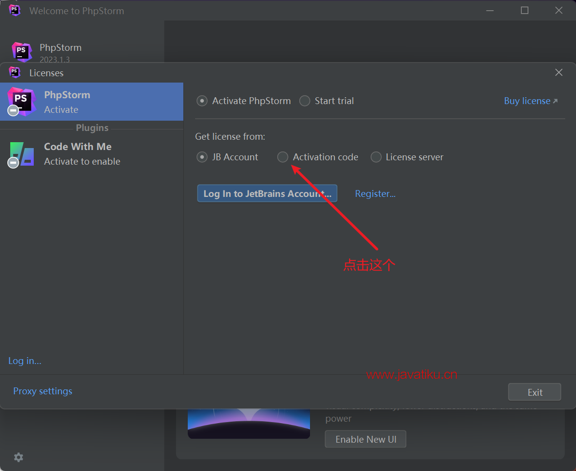Maximize the Welcome to PhpStorm window
576x471 pixels.
(525, 10)
